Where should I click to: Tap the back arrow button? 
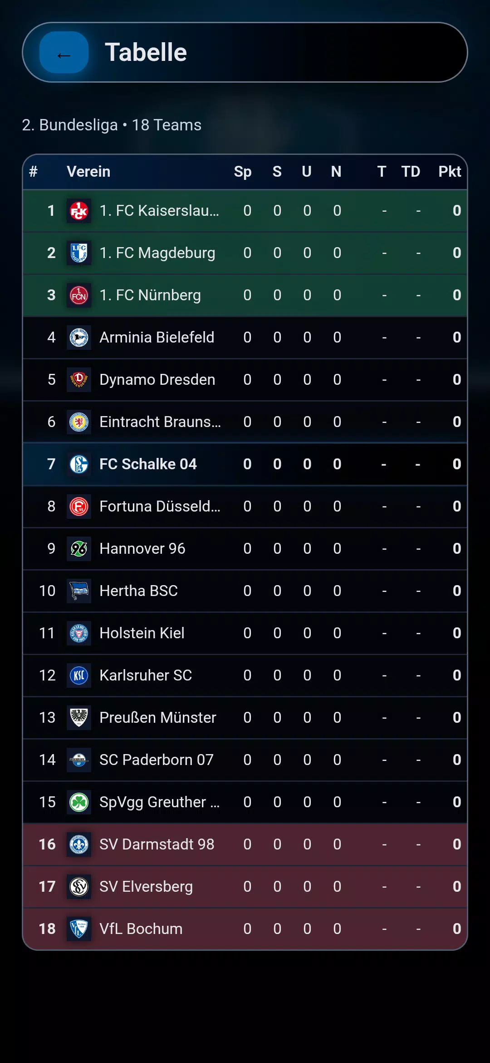[x=64, y=53]
